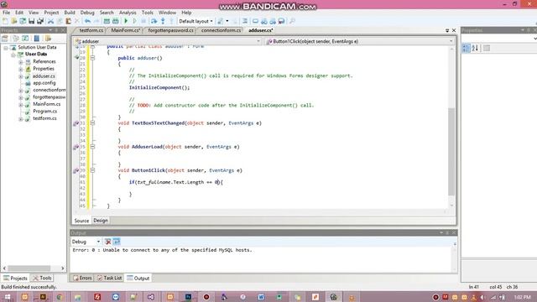537x302 pixels.
Task: Collapse the Solution User Data tree node
Action: tap(6, 48)
